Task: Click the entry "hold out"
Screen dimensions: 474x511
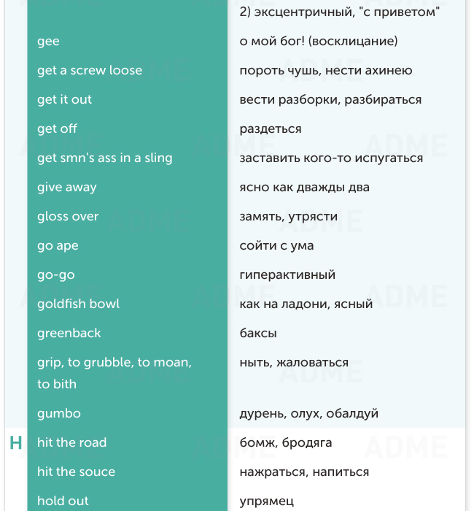Action: [x=63, y=502]
